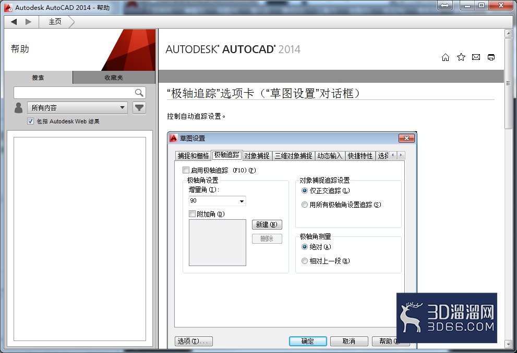The image size is (517, 353).
Task: Select 仅正交追踪 radio button
Action: (305, 191)
